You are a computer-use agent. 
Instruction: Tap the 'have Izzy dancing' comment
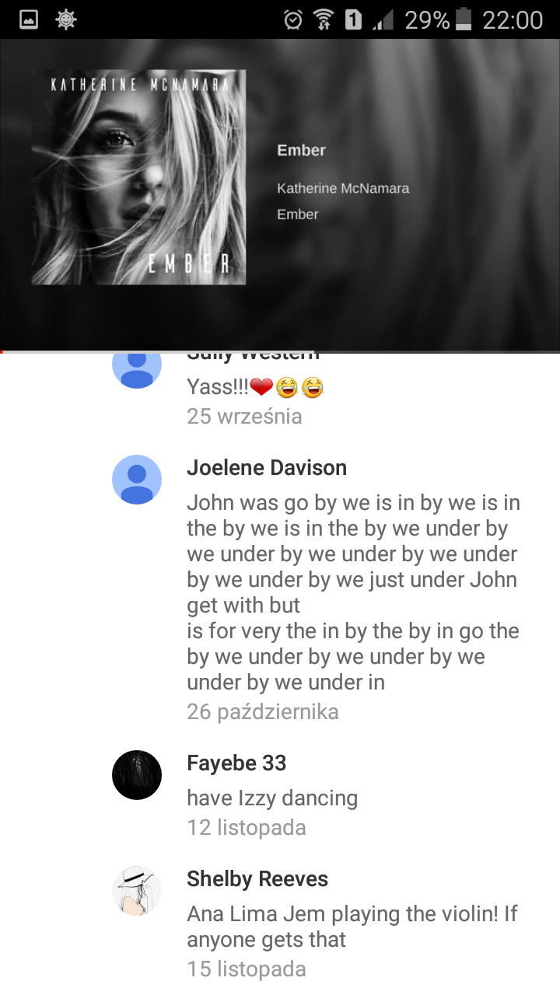coord(272,798)
